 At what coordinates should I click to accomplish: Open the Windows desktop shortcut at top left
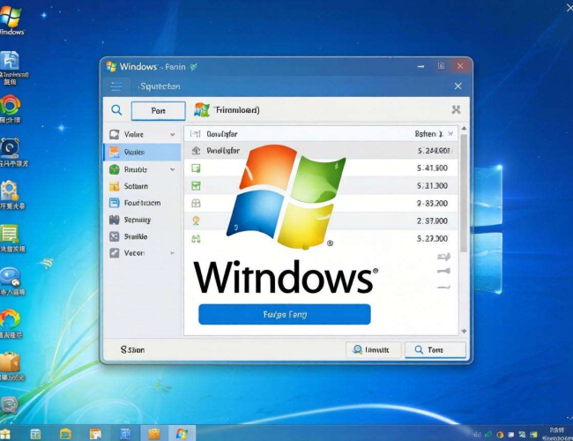tap(11, 20)
